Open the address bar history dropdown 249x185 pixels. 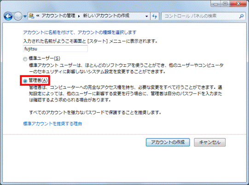(146, 16)
